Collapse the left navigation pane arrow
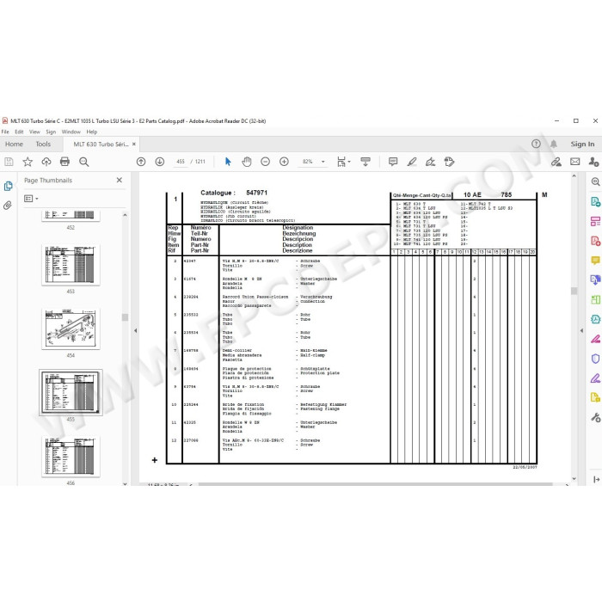Screen dimensions: 602x602 tap(135, 330)
